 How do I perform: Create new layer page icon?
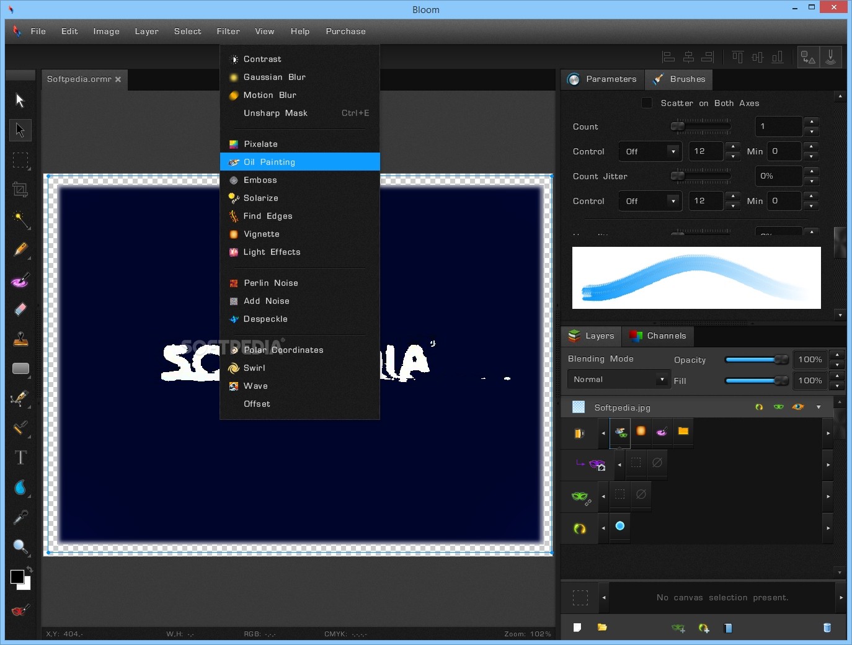pos(577,628)
